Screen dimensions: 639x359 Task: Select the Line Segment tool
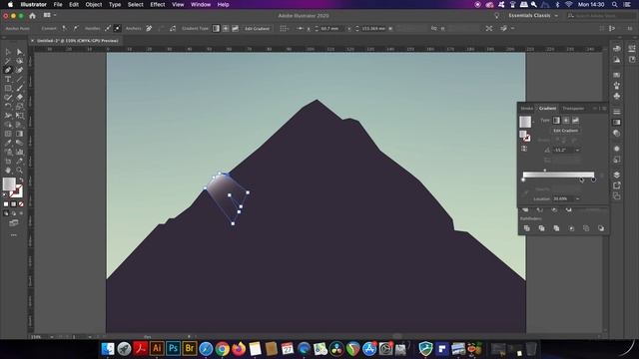(19, 79)
